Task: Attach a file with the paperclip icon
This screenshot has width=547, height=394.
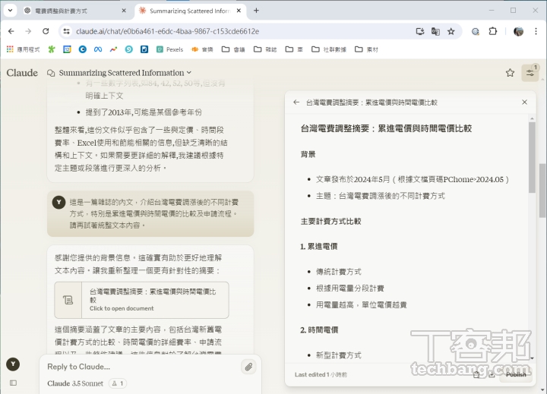Action: (248, 367)
